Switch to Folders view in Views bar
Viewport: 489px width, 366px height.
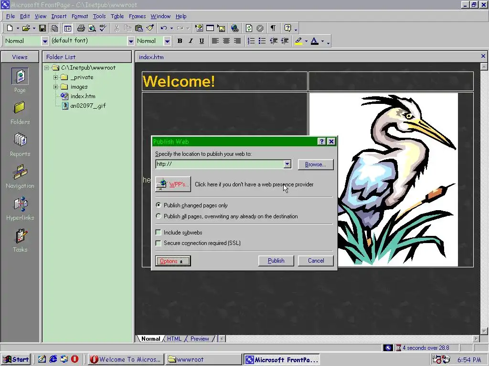point(20,112)
